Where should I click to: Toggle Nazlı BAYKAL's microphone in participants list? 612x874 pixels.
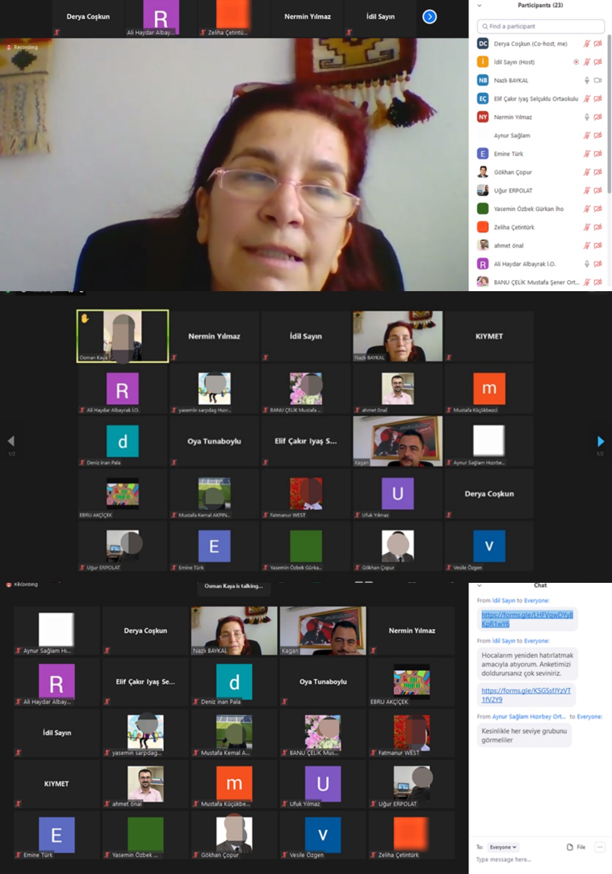587,80
